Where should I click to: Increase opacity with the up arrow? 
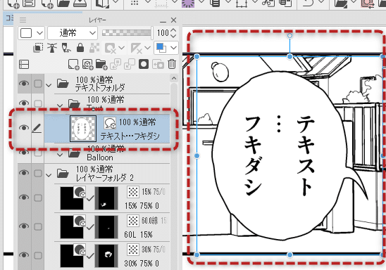coord(173,30)
